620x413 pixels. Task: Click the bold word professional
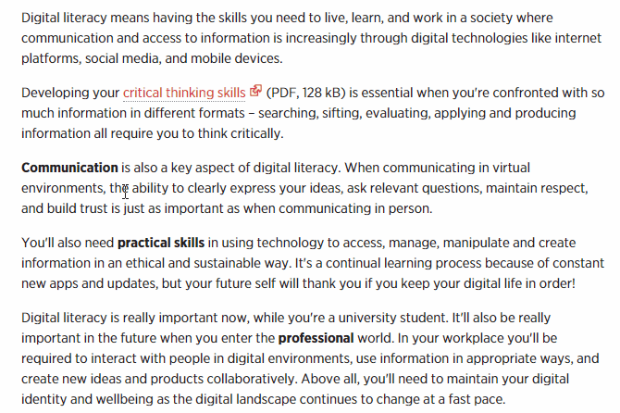316,339
